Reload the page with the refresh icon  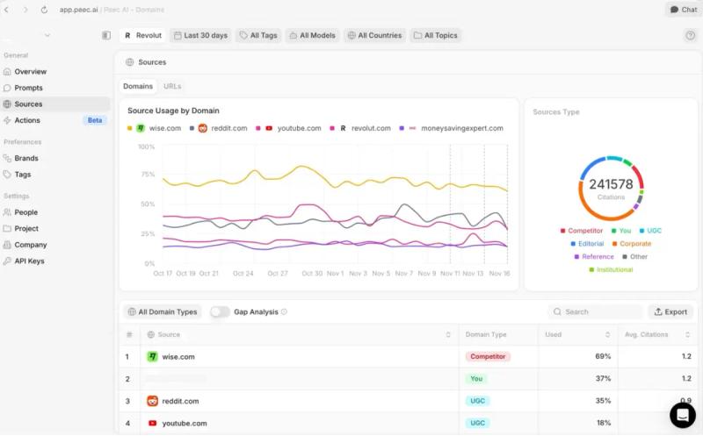coord(44,10)
